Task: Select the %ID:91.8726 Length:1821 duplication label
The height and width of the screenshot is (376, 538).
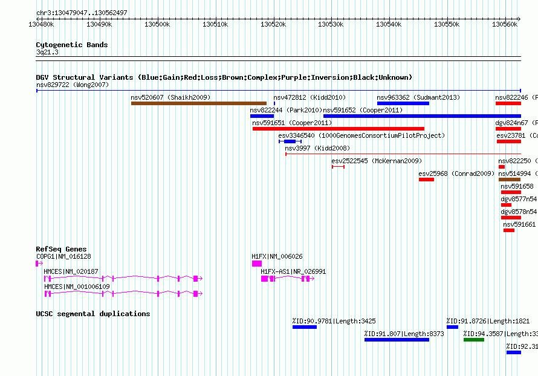Action: (488, 321)
